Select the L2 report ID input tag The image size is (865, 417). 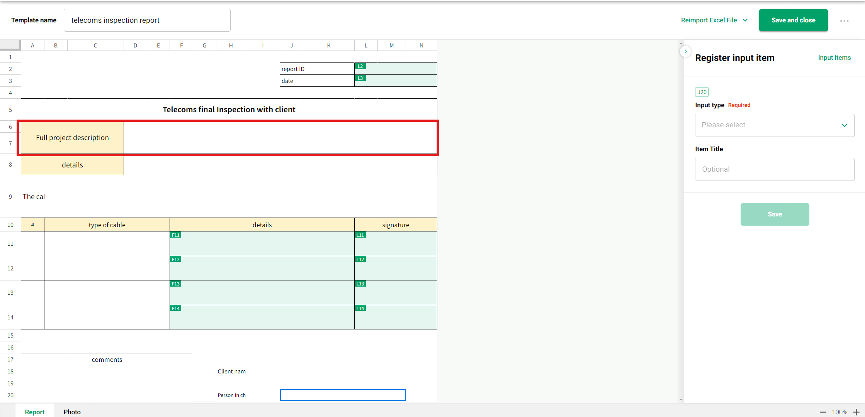[x=360, y=66]
